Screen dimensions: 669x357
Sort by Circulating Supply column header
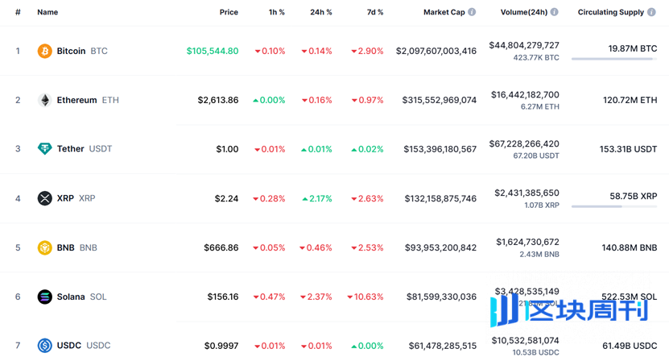click(x=611, y=12)
